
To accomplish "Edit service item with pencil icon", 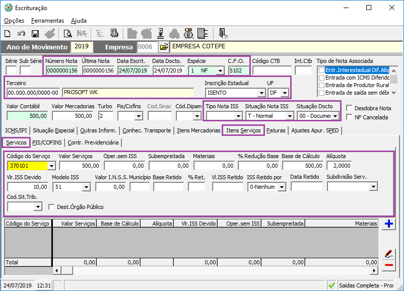I will tap(388, 253).
